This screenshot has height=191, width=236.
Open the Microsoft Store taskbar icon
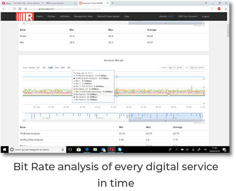[79, 150]
